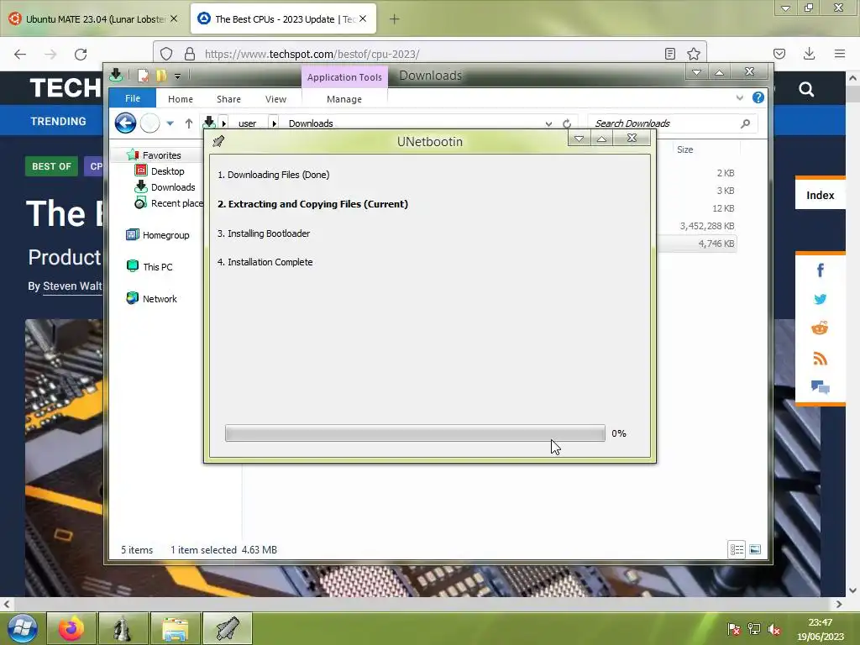The width and height of the screenshot is (860, 645).
Task: Click the Size column header
Action: (684, 149)
